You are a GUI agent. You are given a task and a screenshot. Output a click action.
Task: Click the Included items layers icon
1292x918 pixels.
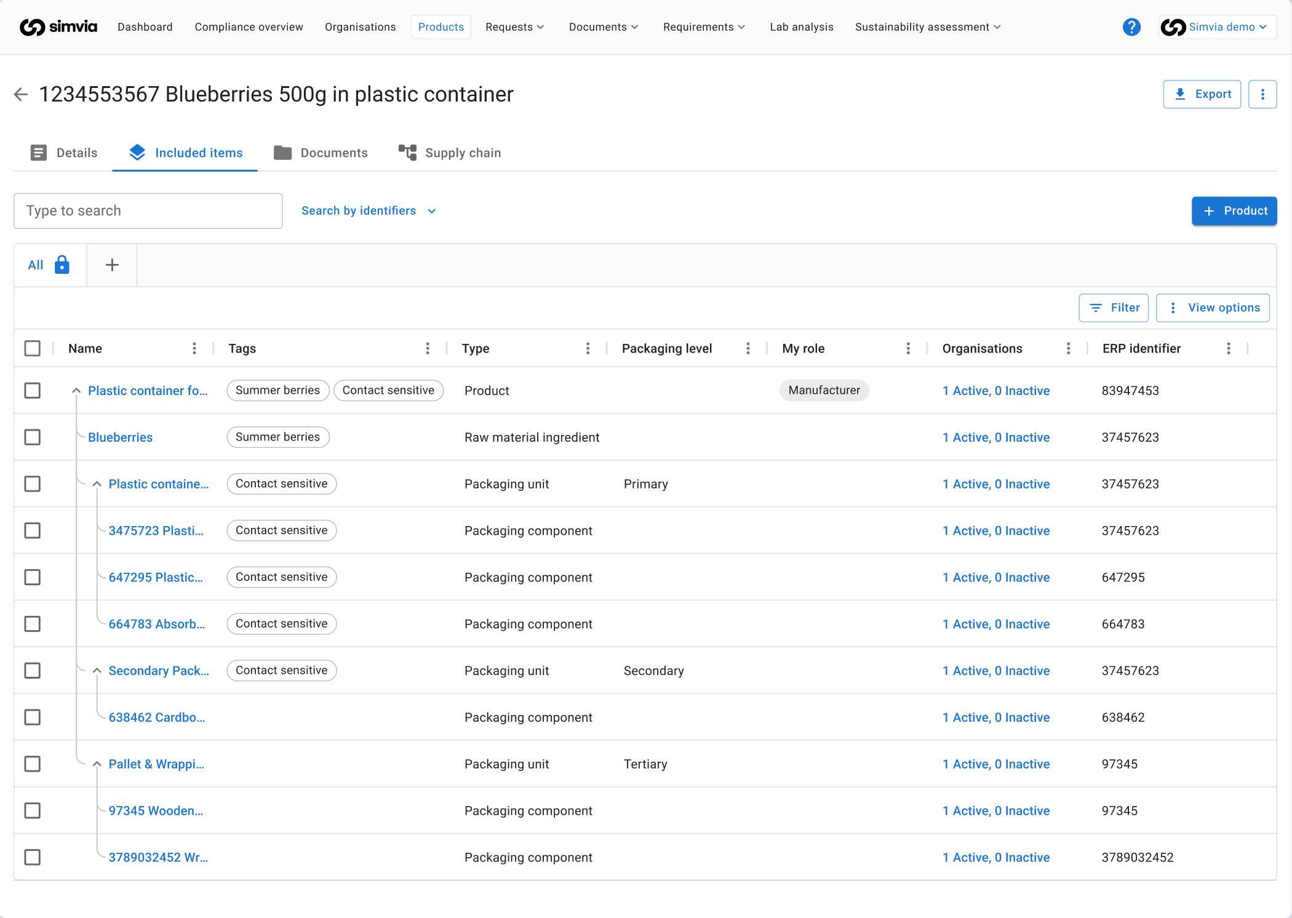137,153
